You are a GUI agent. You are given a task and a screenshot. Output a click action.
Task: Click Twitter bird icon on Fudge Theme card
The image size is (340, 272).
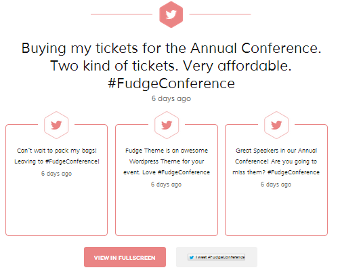(x=167, y=125)
